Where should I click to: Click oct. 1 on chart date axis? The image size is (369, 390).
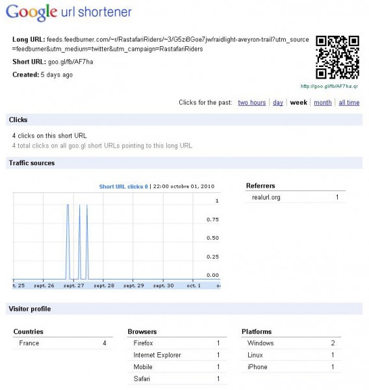[194, 285]
